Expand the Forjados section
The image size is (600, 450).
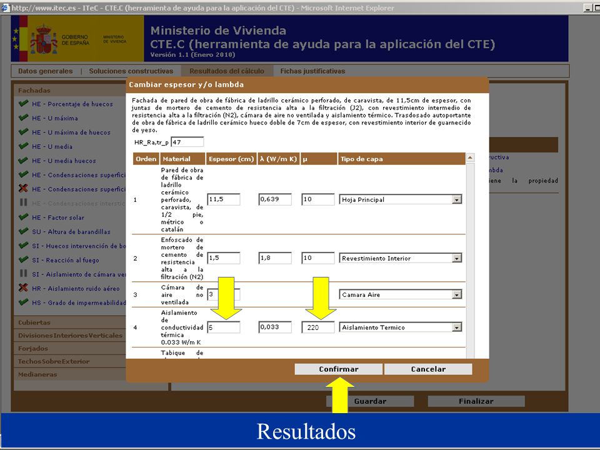71,348
